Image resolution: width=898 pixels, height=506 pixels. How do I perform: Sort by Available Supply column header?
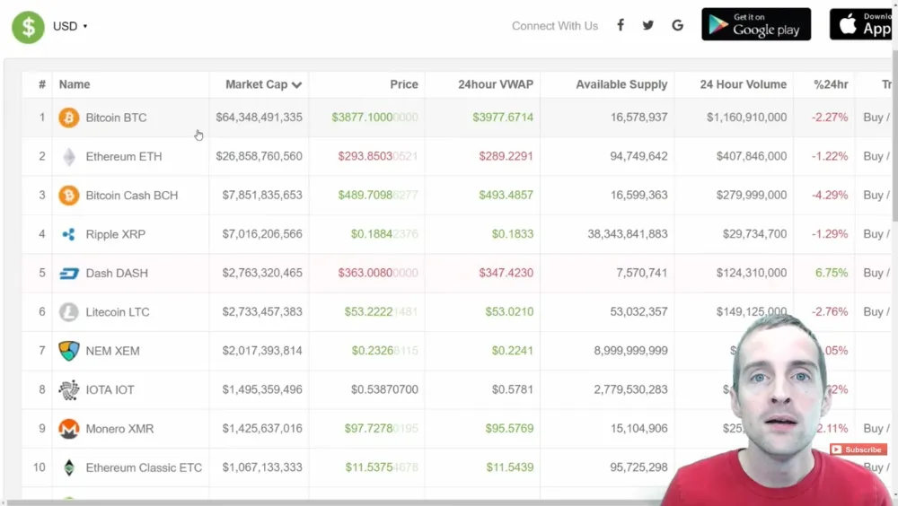[621, 84]
